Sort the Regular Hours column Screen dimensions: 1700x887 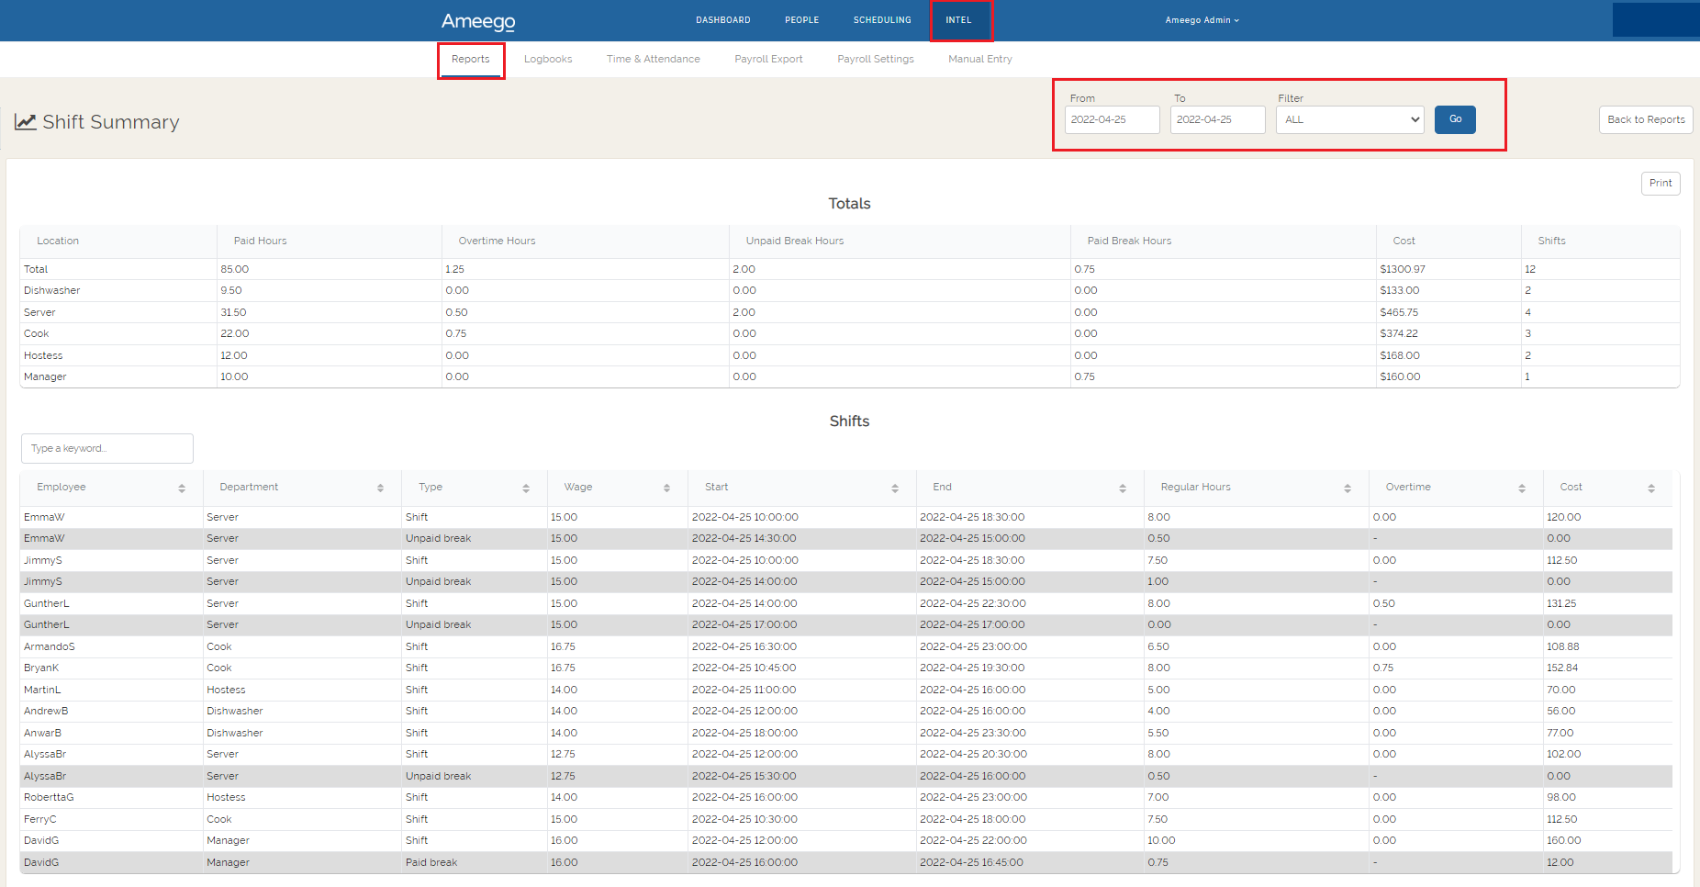tap(1348, 488)
